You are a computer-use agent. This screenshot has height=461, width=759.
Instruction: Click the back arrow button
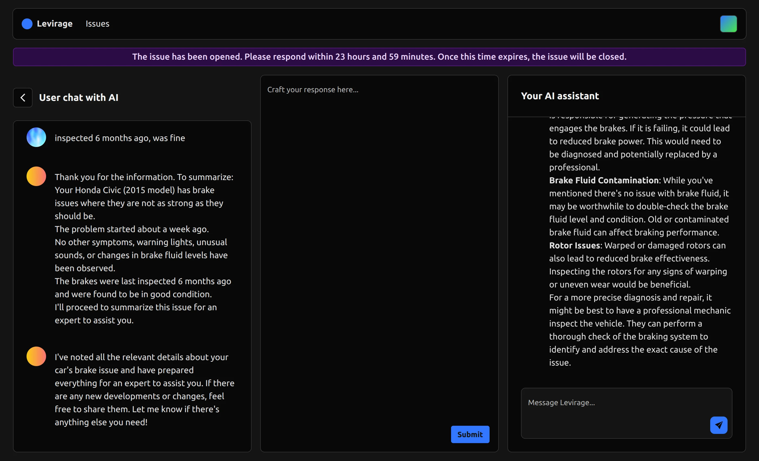tap(22, 98)
